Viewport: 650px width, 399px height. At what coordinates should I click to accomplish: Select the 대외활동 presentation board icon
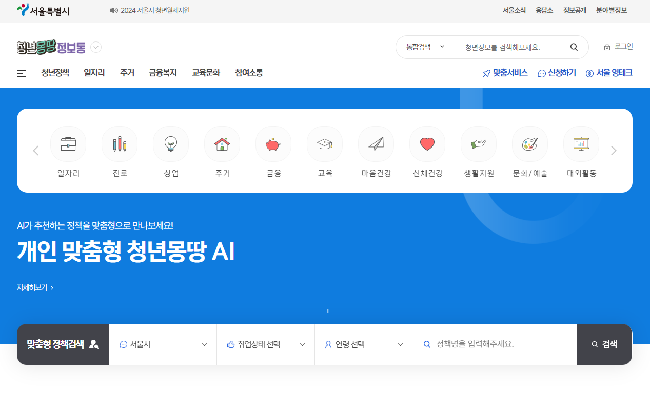(x=581, y=144)
